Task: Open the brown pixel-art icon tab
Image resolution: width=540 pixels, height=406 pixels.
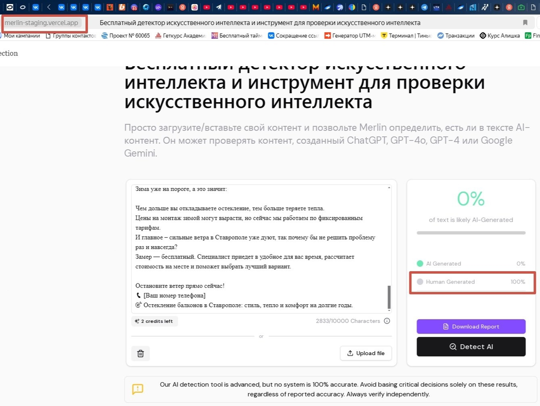Action: [110, 7]
